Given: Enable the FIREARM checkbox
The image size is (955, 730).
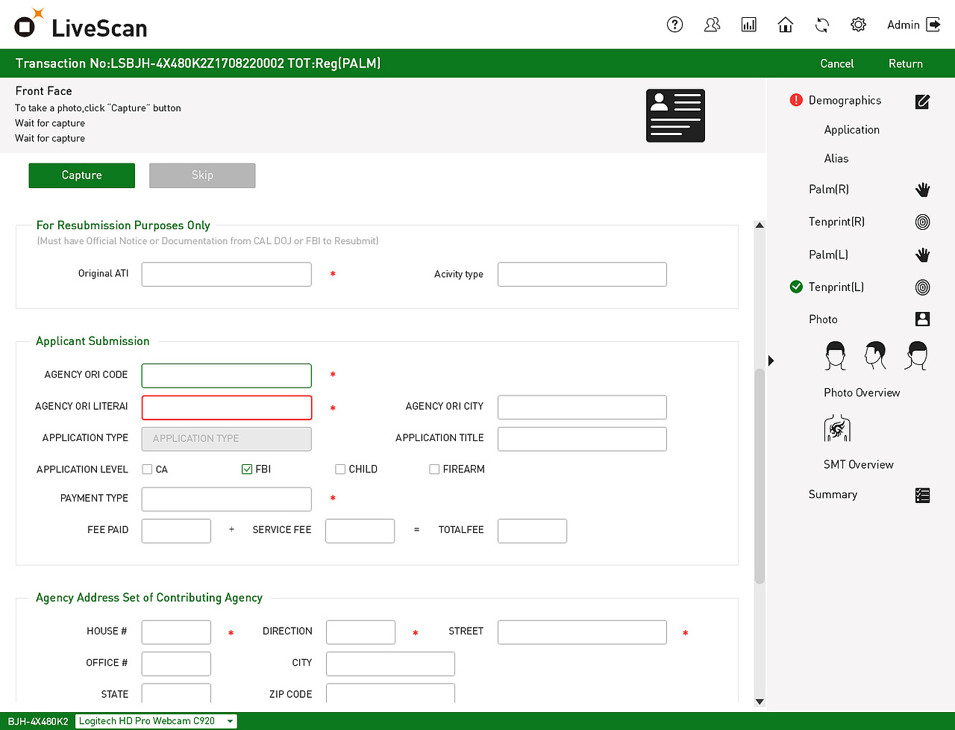Looking at the screenshot, I should 434,469.
